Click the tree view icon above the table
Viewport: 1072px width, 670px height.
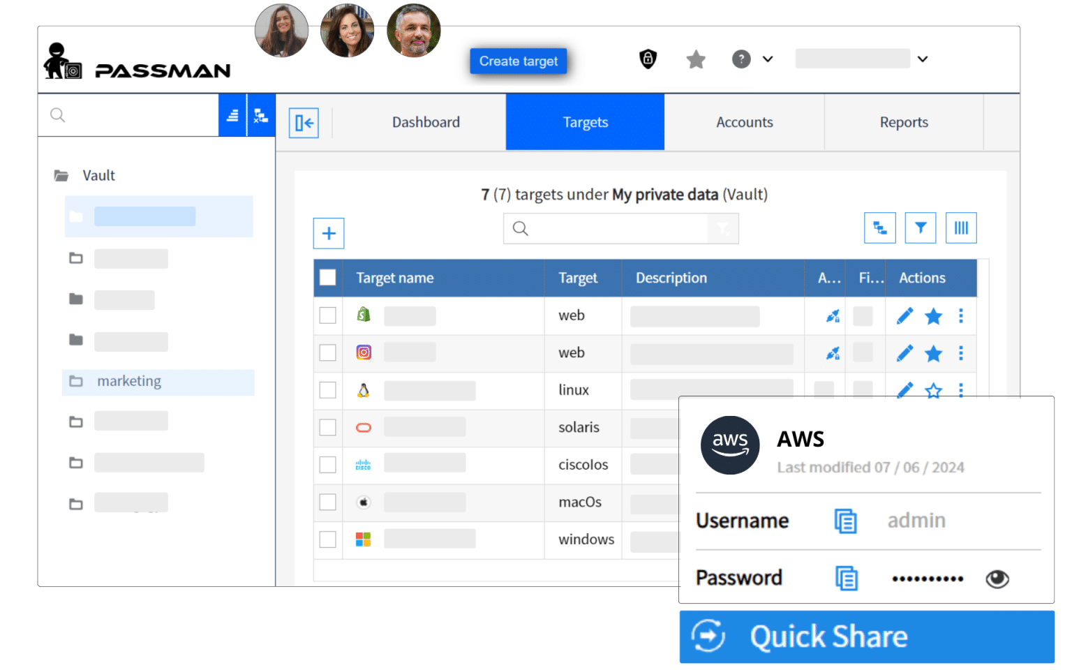pos(880,228)
